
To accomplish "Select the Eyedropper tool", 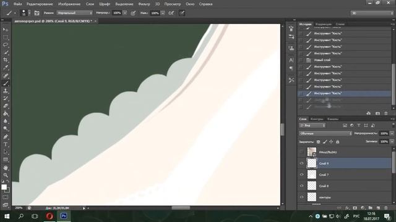I will point(6,67).
